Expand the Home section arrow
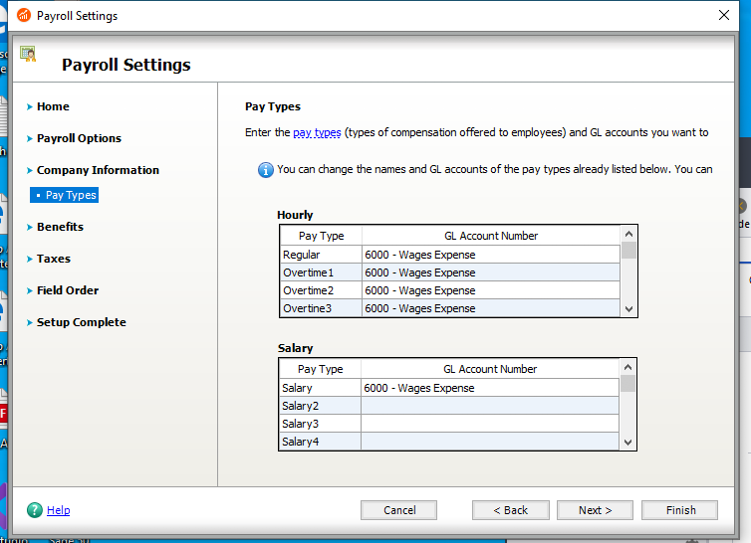 point(30,106)
